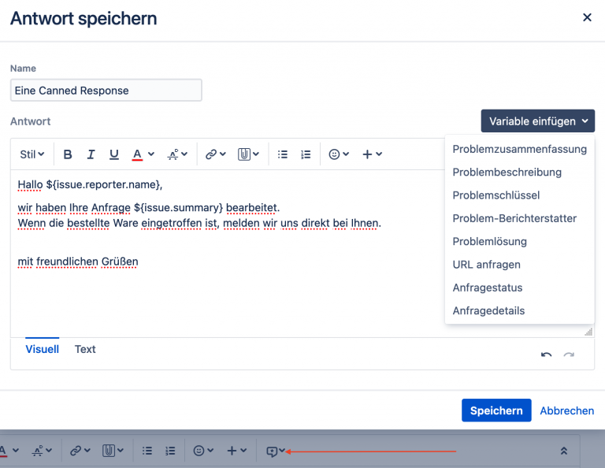Insert a bulleted list
Screen dimensions: 605x468
click(x=283, y=154)
